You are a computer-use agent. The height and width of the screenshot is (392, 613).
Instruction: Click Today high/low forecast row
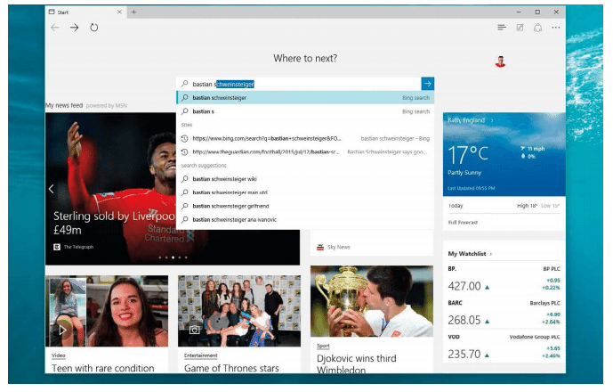[504, 206]
